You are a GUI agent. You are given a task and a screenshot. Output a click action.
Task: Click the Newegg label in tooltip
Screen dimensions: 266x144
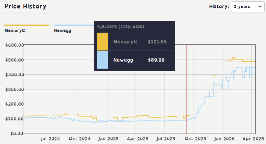(123, 60)
